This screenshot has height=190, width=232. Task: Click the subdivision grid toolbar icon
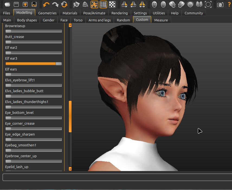click(x=103, y=5)
